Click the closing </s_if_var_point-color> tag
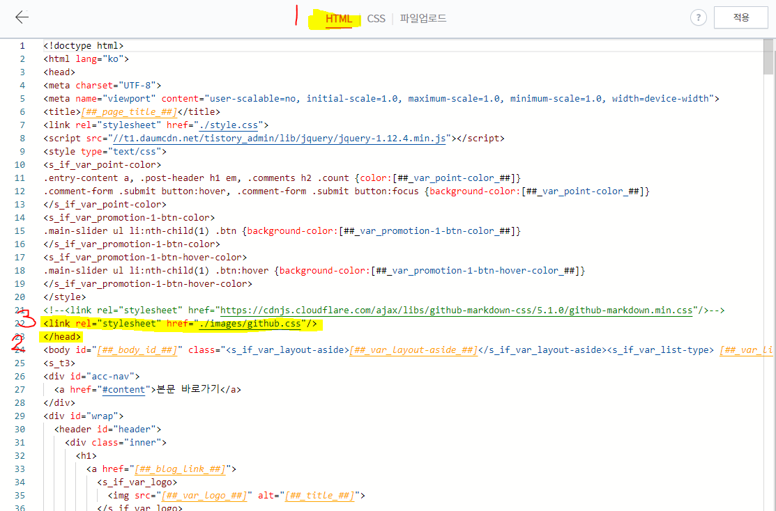776x511 pixels. (x=105, y=204)
